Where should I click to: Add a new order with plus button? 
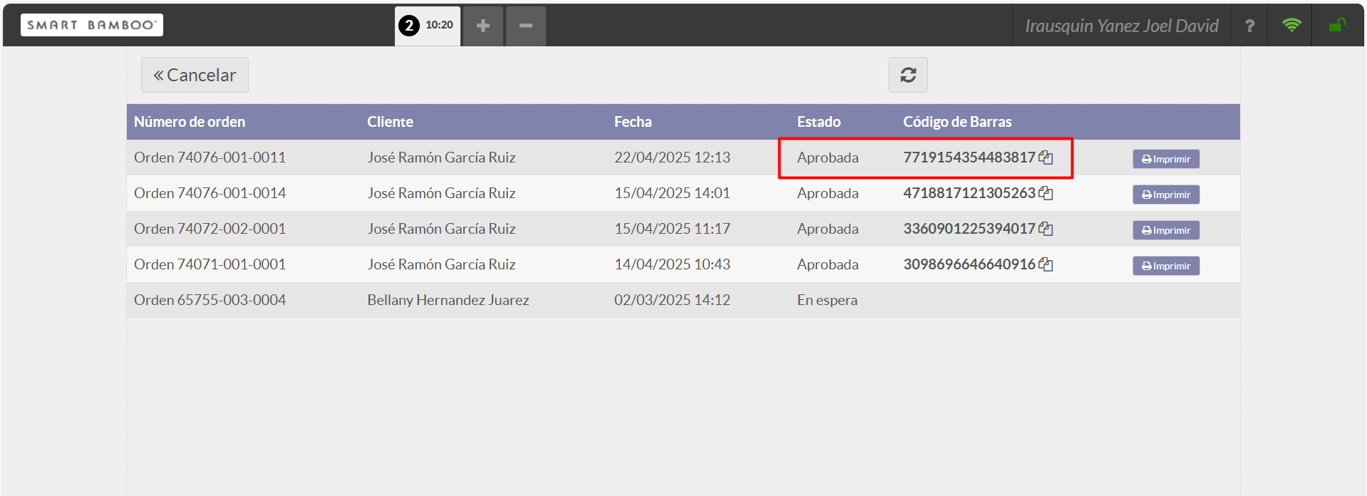pyautogui.click(x=483, y=26)
